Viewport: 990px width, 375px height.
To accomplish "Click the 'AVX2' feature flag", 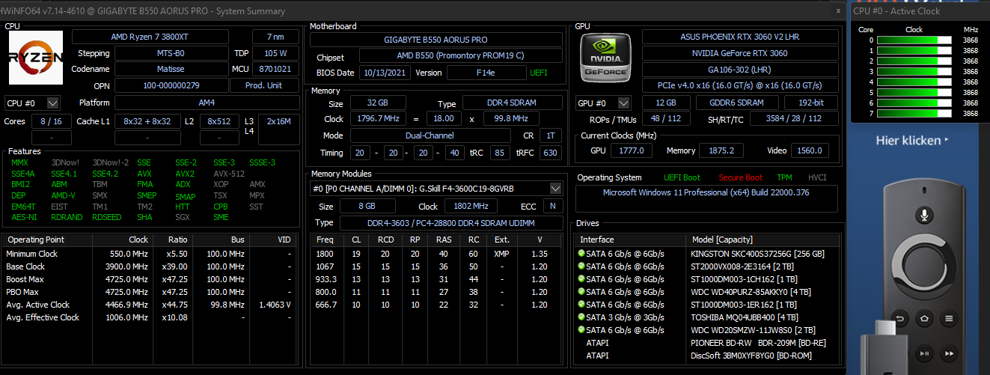I will [185, 174].
